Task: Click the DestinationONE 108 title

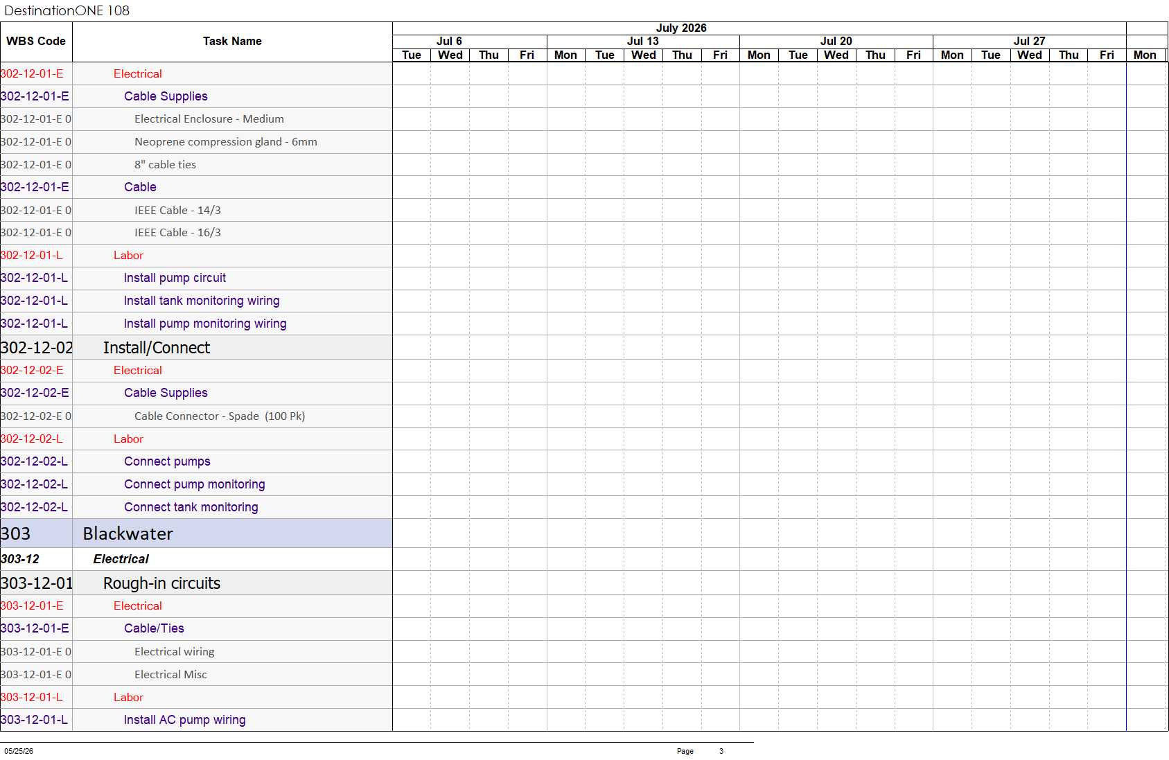Action: 67,10
